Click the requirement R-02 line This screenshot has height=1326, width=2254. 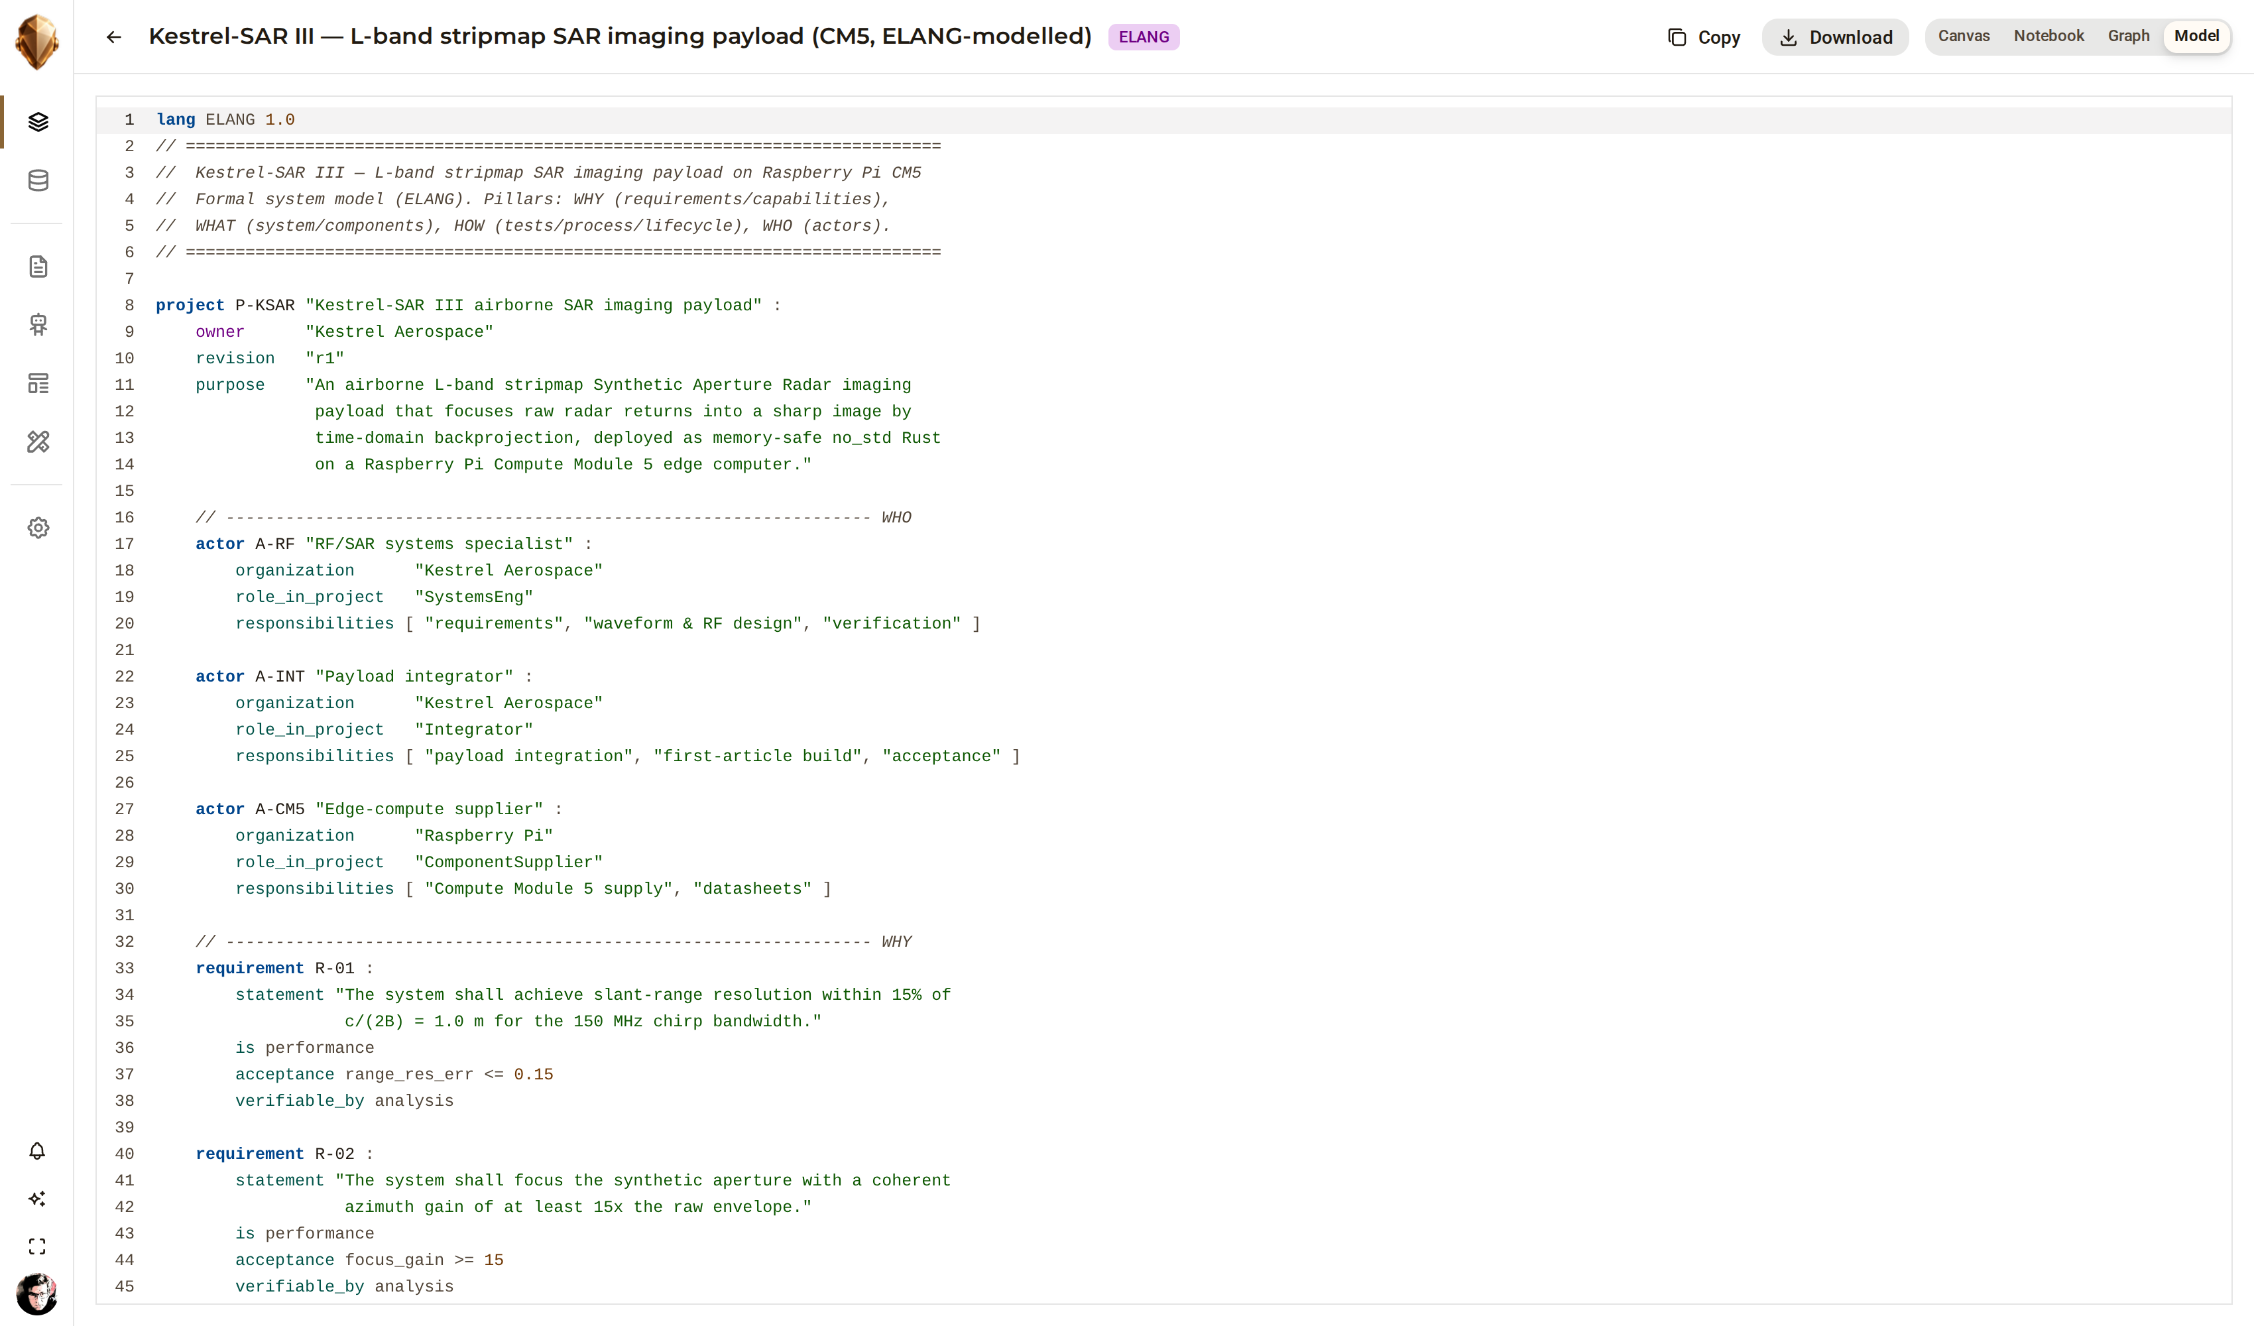click(x=284, y=1154)
